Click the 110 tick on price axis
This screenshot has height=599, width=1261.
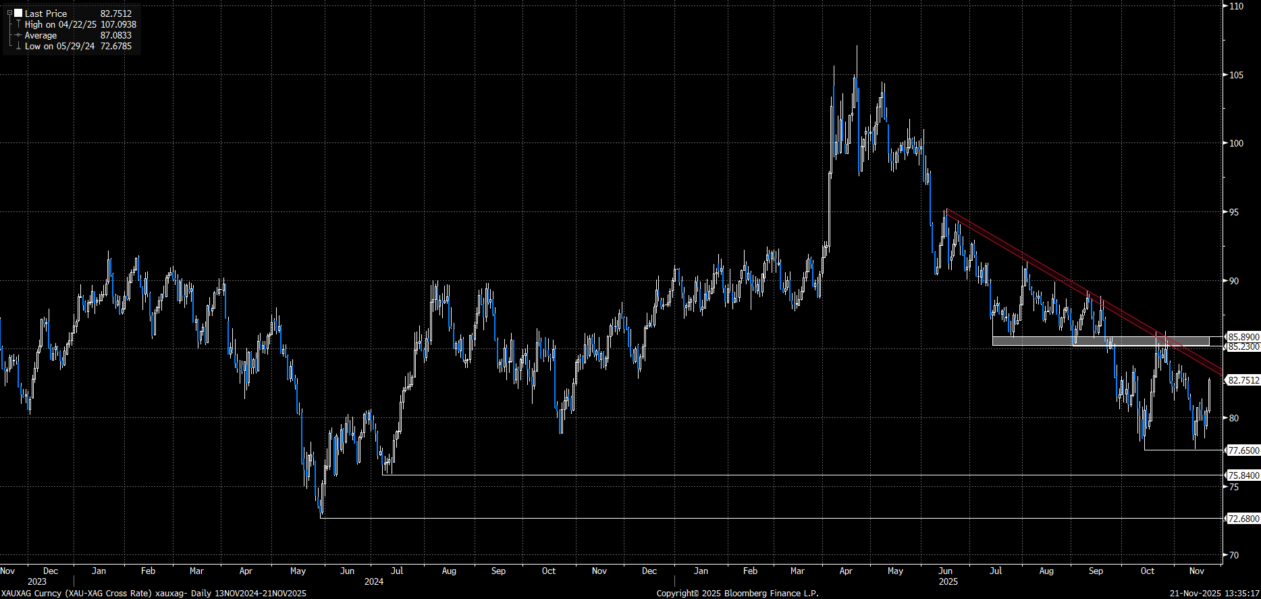pos(1236,6)
